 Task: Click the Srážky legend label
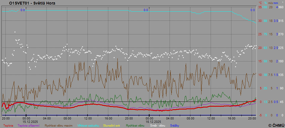point(174,125)
